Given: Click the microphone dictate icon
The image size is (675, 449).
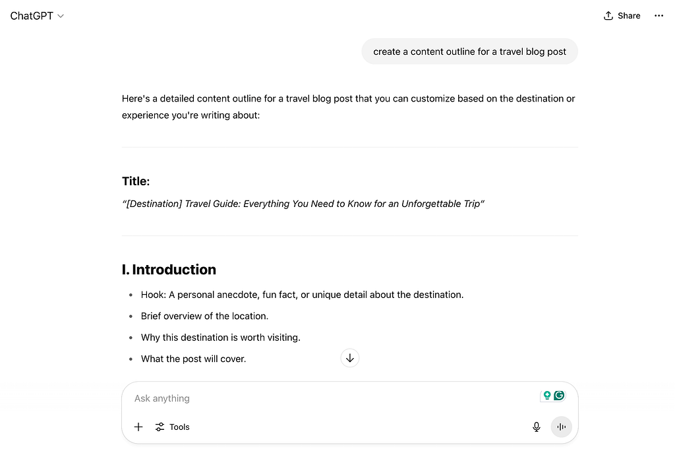Looking at the screenshot, I should pyautogui.click(x=537, y=427).
